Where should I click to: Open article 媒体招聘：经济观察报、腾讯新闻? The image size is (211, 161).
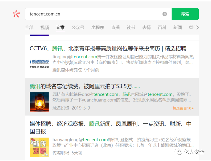[x=110, y=128]
